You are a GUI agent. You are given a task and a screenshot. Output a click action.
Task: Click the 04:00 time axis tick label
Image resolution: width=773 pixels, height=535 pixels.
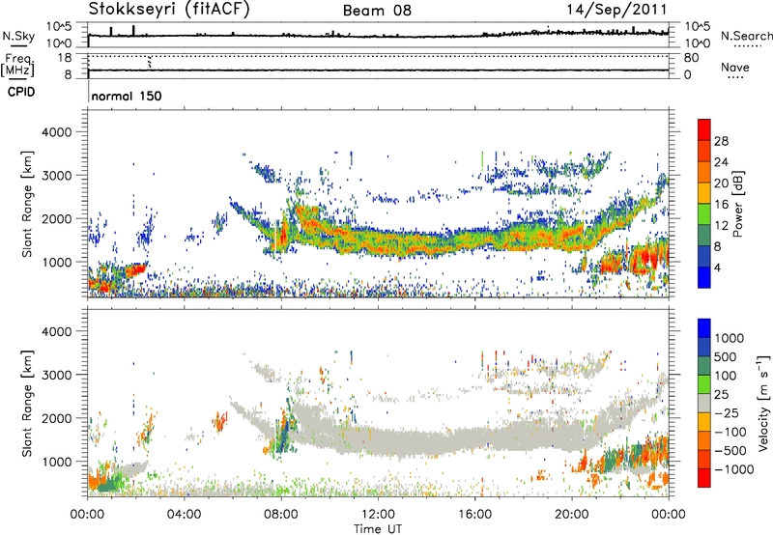(185, 515)
